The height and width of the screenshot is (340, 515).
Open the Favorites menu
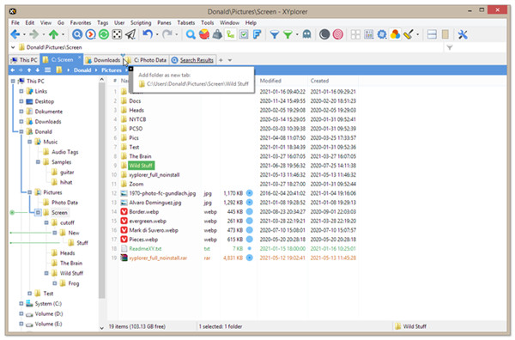pyautogui.click(x=81, y=22)
